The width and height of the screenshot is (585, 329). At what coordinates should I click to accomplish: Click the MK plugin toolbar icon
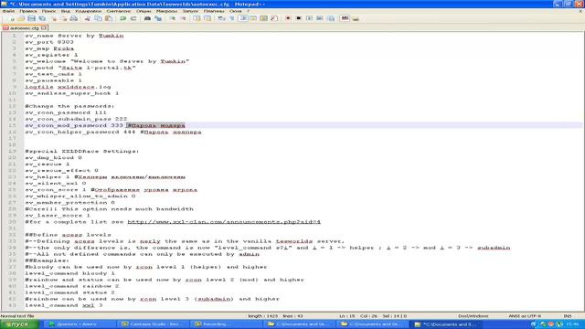click(345, 18)
